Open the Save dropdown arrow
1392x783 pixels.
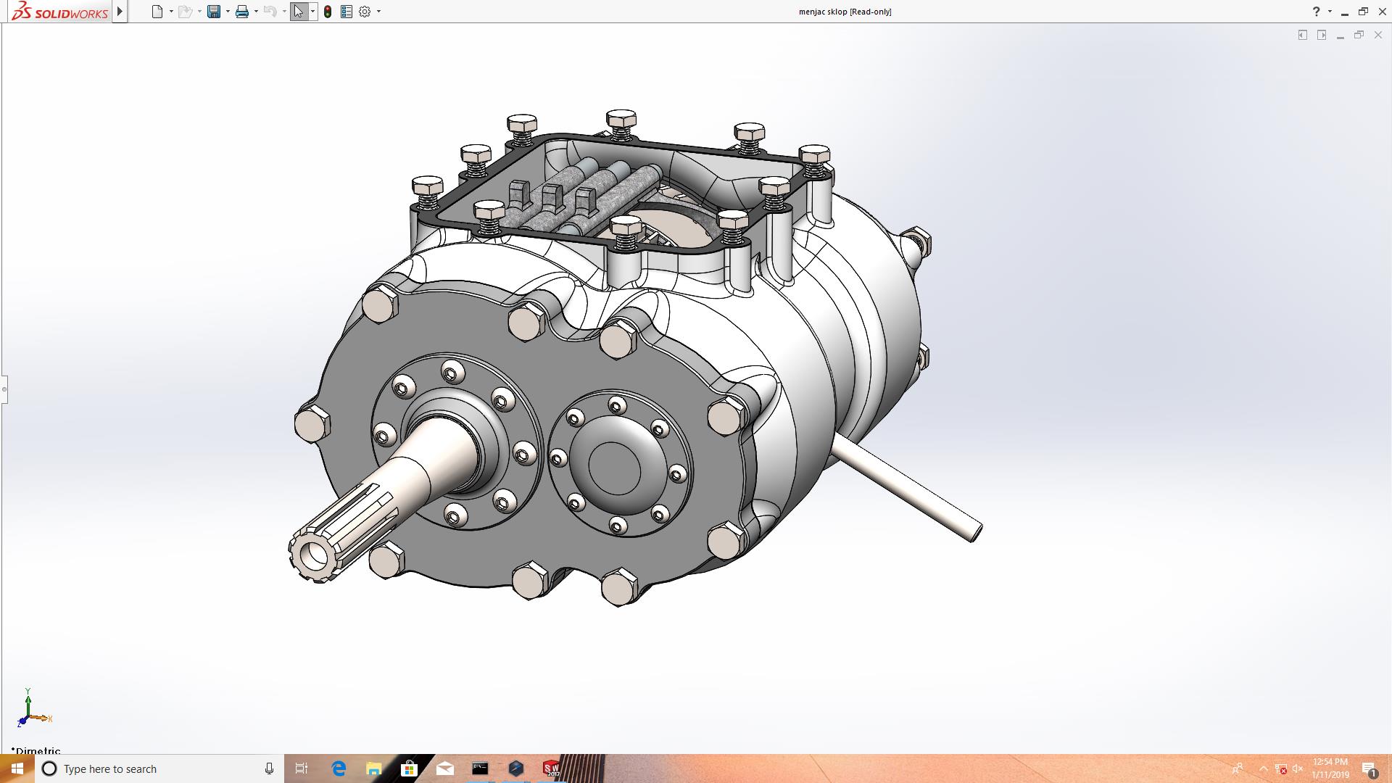coord(228,12)
